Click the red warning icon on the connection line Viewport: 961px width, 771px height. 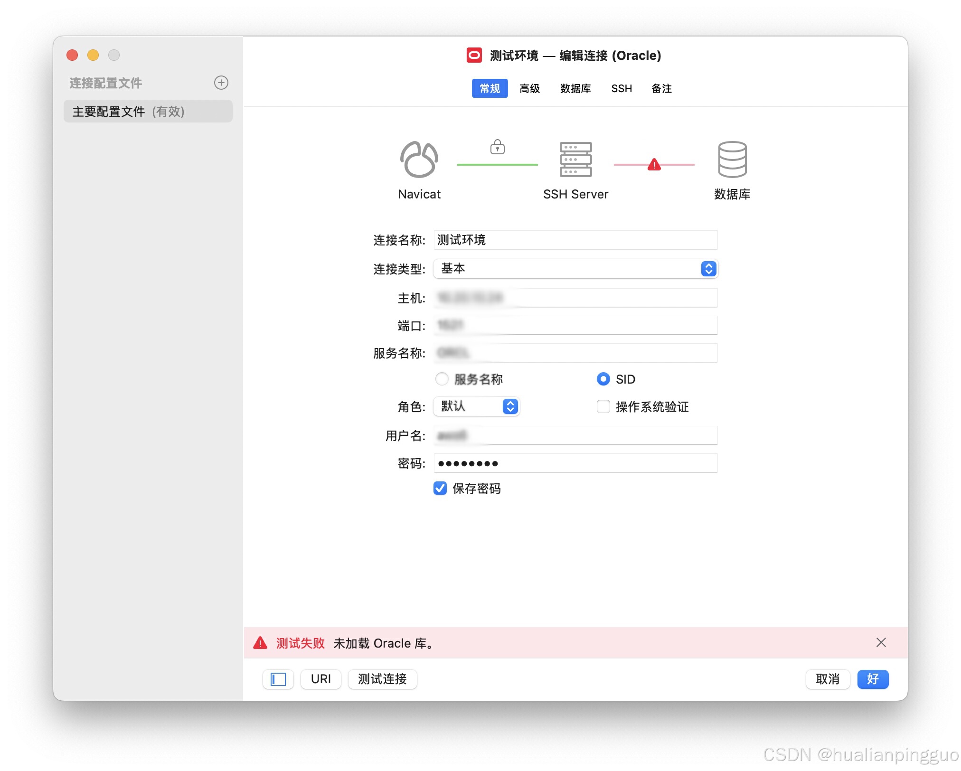point(654,164)
